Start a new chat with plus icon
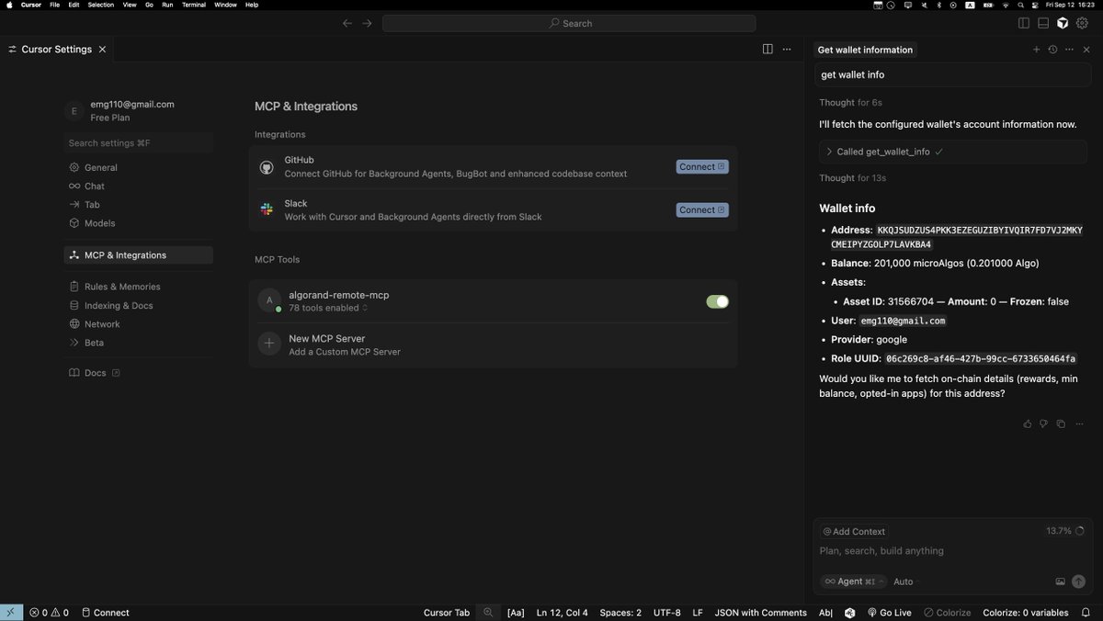Viewport: 1103px width, 621px height. point(1037,50)
